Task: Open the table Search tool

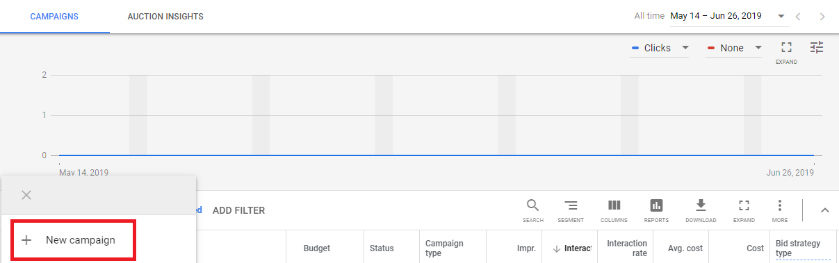Action: point(532,210)
